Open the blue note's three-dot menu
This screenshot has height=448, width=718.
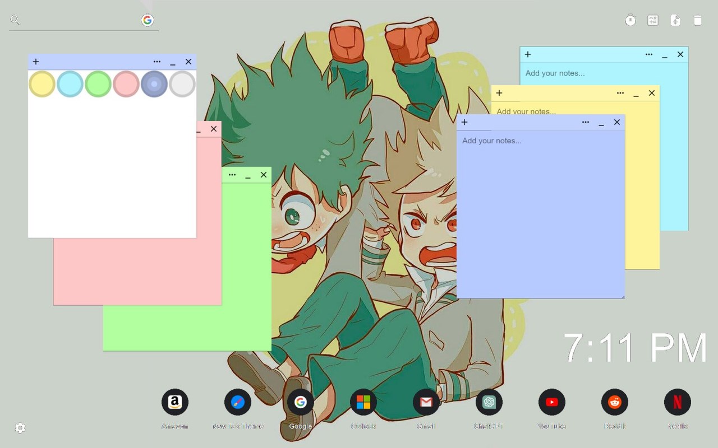[586, 122]
